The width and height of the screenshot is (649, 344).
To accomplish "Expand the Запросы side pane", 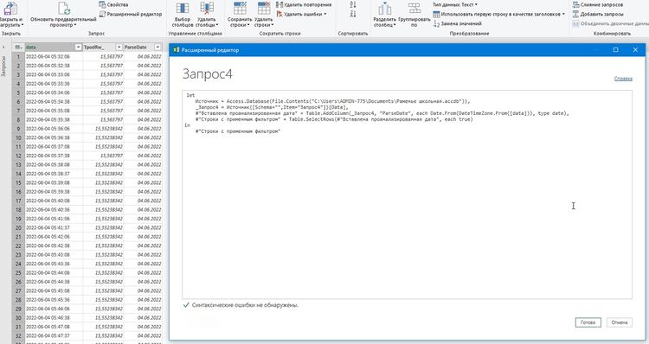I will (x=3, y=48).
